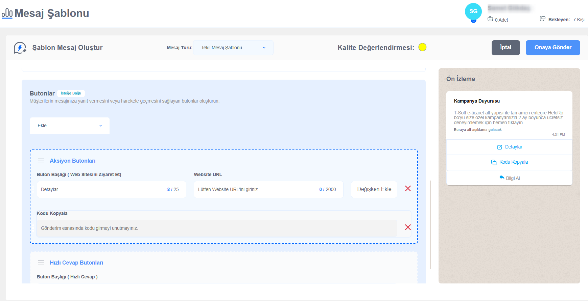Click the Bekleyen pending icon

(x=542, y=19)
